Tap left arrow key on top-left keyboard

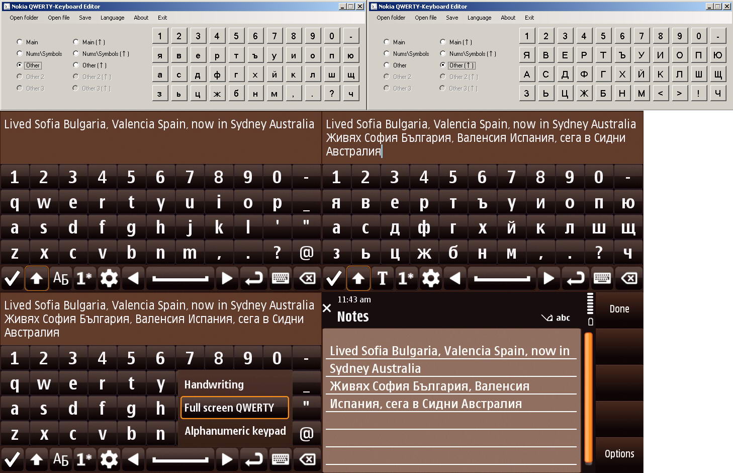click(x=133, y=278)
